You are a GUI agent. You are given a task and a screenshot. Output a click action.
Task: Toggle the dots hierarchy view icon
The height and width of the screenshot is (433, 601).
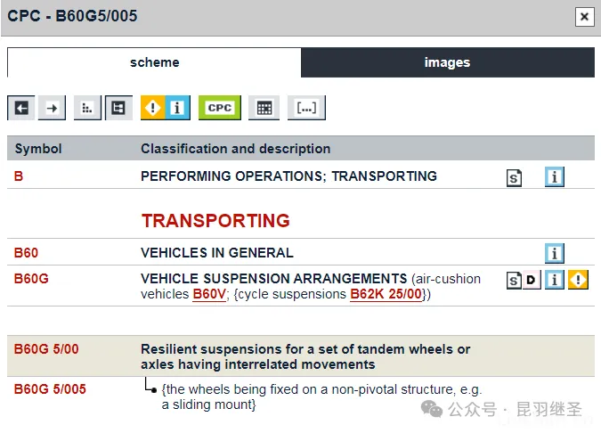(87, 108)
